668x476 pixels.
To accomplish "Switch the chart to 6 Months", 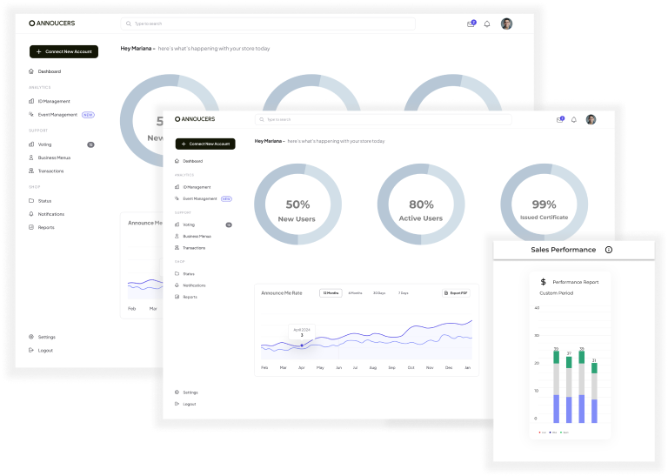I will [355, 293].
